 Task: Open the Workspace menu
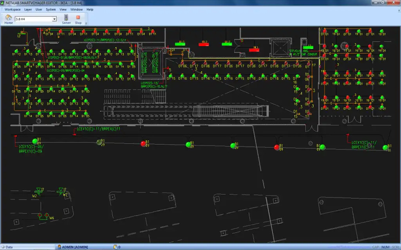tap(13, 9)
